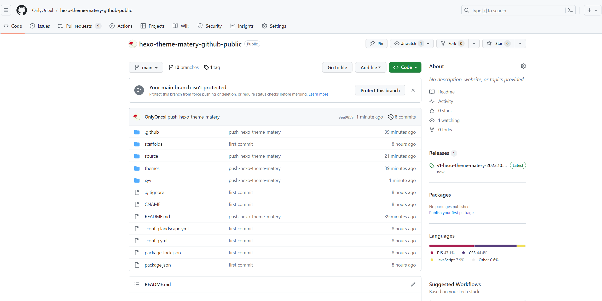
Task: Dismiss the branch protection banner
Action: pyautogui.click(x=413, y=90)
